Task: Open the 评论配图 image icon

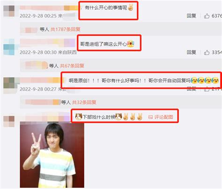Action: coord(150,117)
